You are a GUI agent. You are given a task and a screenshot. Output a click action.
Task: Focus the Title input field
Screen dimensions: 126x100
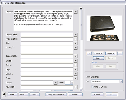coord(47,44)
